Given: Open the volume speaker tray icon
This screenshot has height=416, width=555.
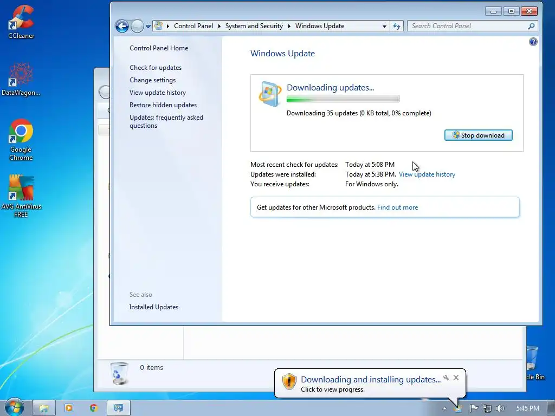Looking at the screenshot, I should click(500, 408).
